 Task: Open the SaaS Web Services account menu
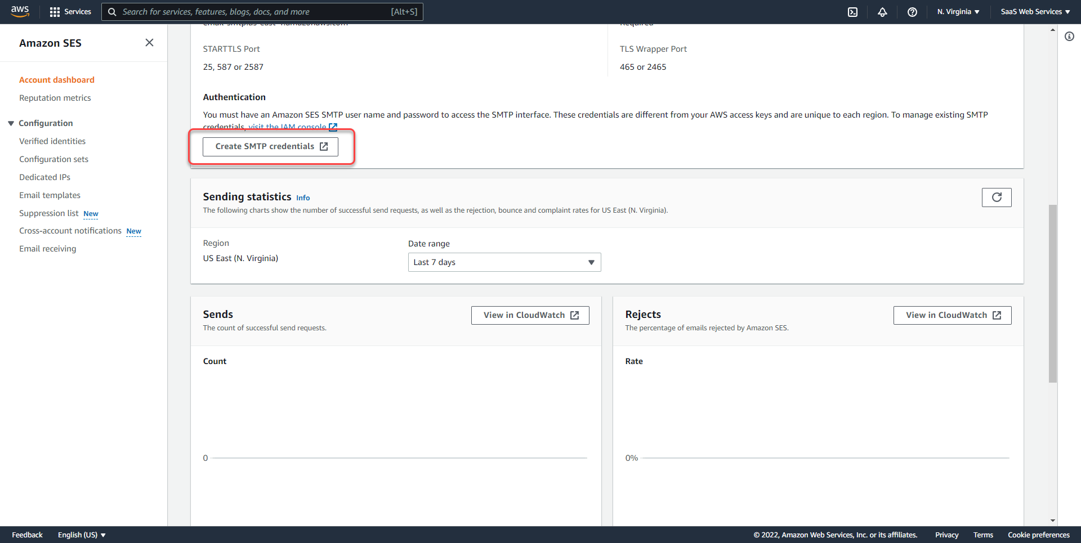(1035, 12)
